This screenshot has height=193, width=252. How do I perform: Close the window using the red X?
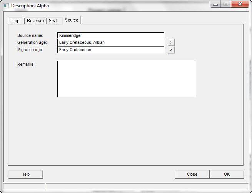240,5
